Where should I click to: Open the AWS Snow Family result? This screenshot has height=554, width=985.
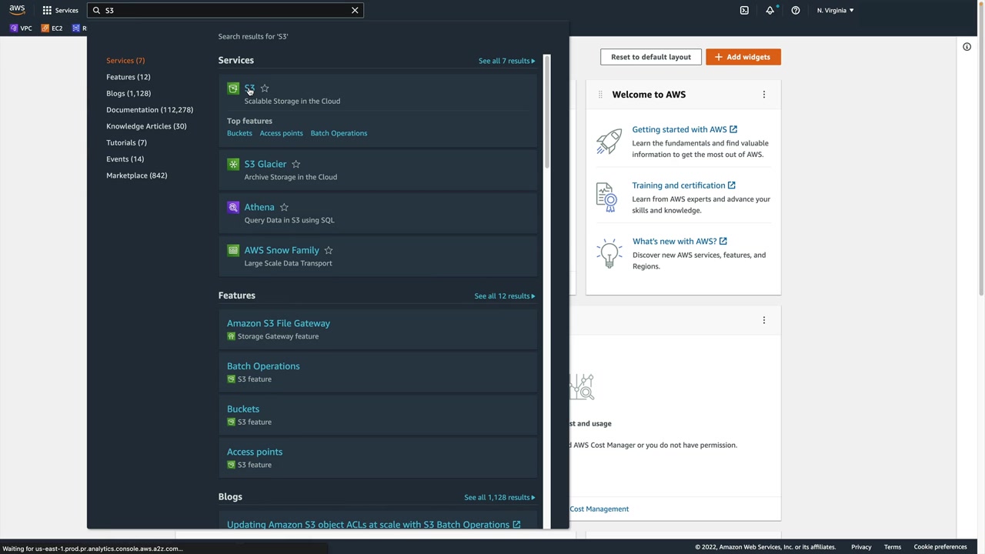[x=282, y=250]
